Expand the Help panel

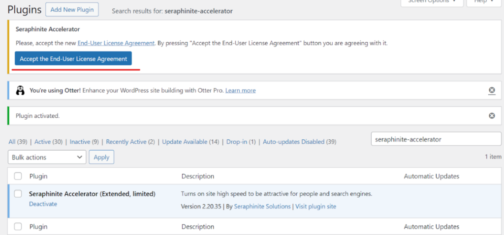pos(485,2)
